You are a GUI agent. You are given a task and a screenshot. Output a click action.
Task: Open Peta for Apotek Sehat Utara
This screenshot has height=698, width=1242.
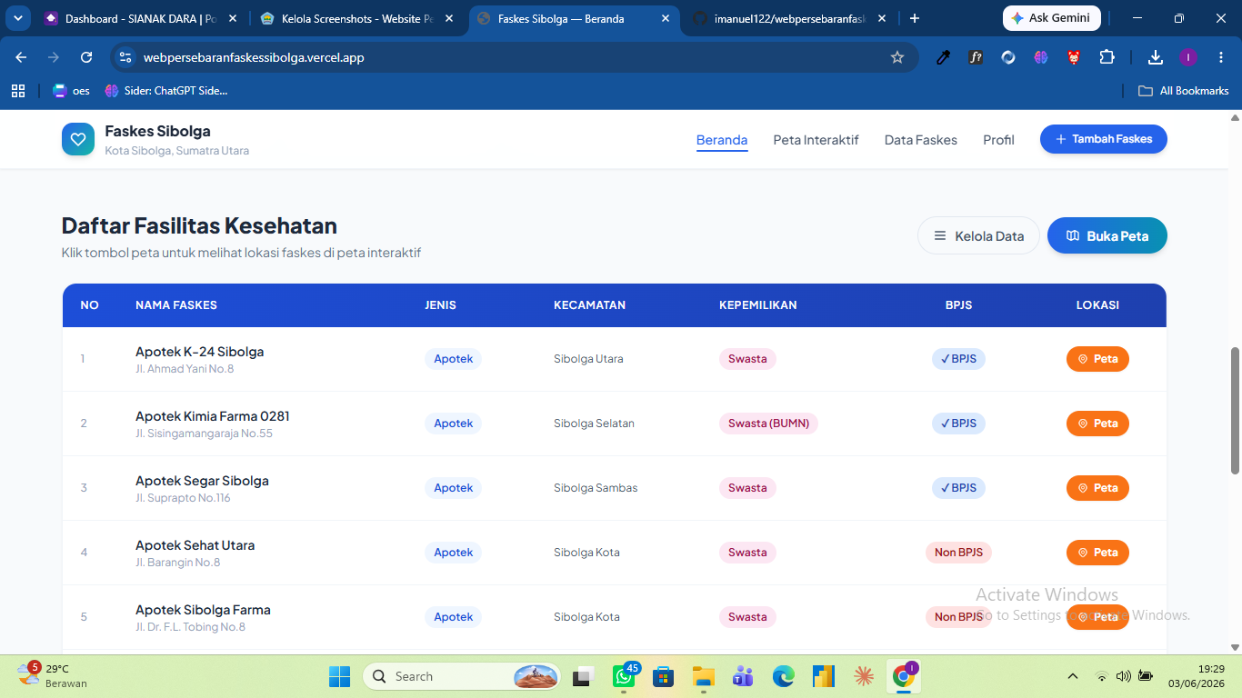(x=1097, y=553)
